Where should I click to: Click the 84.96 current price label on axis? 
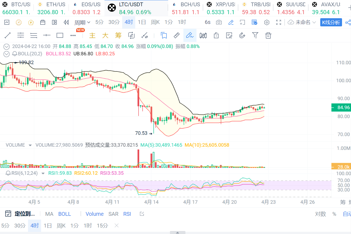341,107
